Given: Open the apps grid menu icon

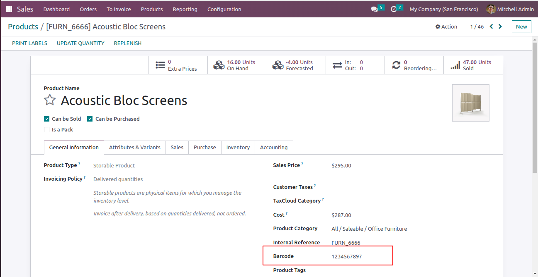Looking at the screenshot, I should (x=9, y=9).
